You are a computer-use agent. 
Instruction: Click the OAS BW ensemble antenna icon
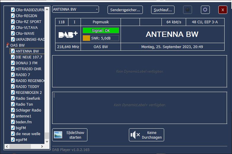click(7, 45)
